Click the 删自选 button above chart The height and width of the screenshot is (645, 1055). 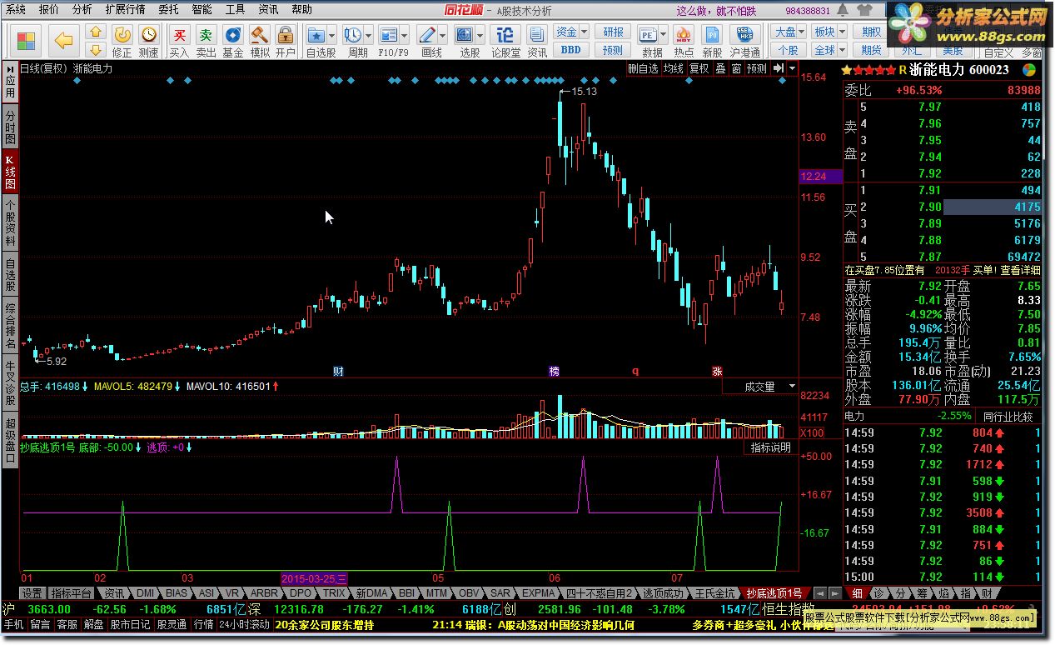click(643, 69)
